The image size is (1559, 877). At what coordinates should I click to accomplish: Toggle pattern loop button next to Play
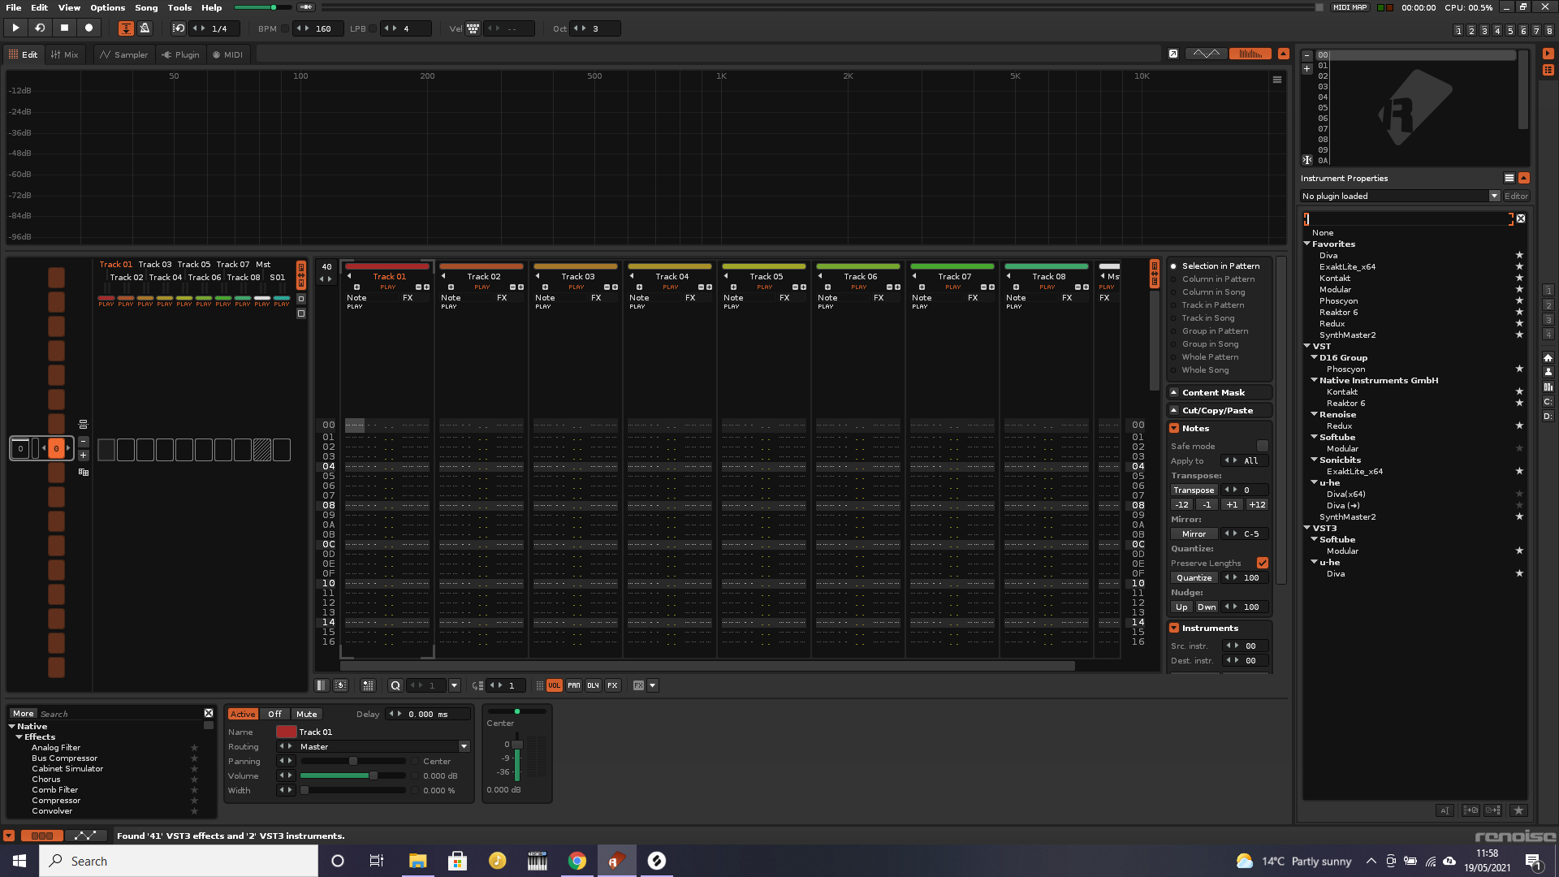[40, 28]
